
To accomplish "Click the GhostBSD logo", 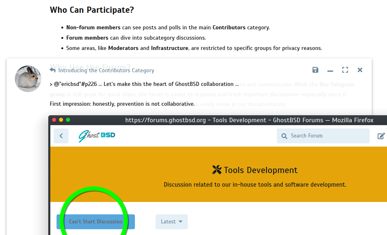I will 97,135.
